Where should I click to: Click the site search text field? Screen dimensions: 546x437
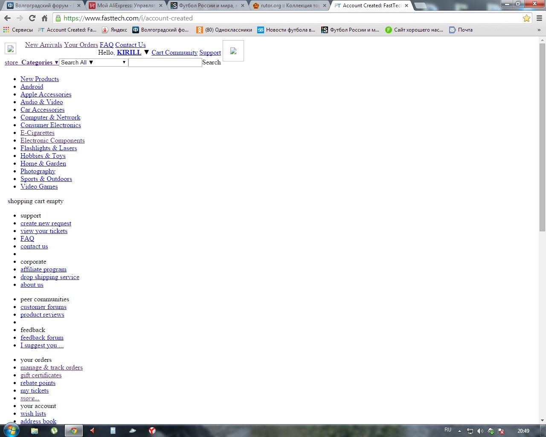165,62
